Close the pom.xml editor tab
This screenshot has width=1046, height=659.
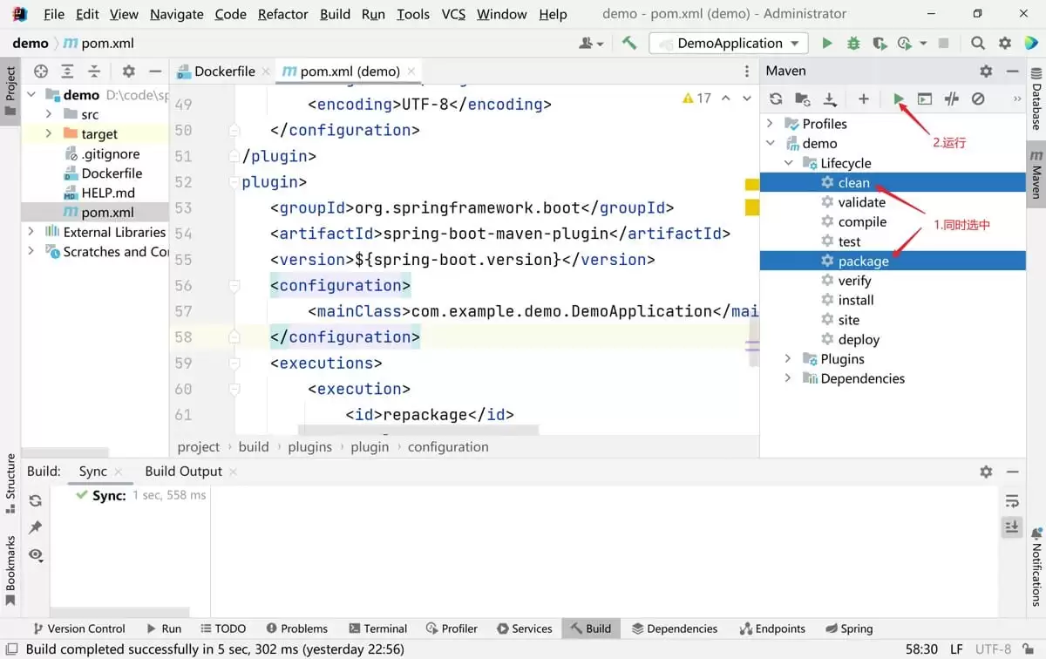(x=411, y=71)
